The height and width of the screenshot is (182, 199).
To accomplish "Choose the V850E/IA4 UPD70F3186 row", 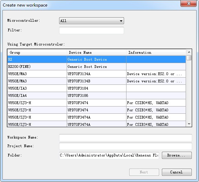I will click(97, 95).
